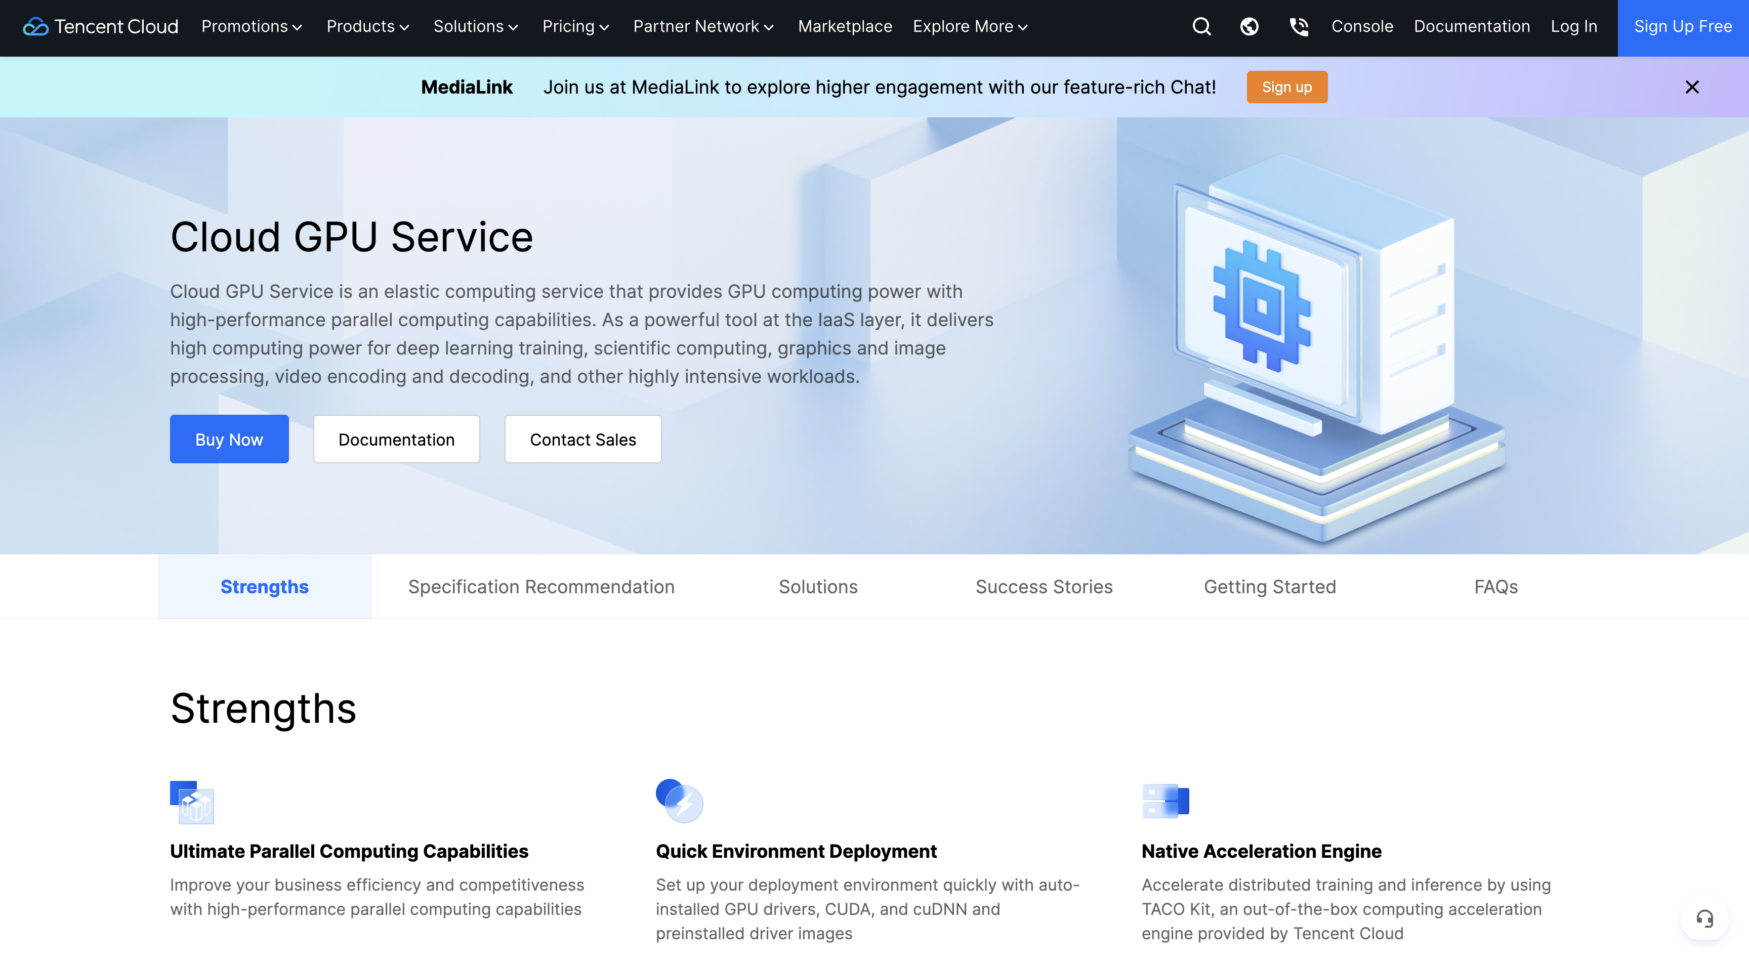Click the hero Documentation button
Image resolution: width=1749 pixels, height=965 pixels.
pos(396,439)
